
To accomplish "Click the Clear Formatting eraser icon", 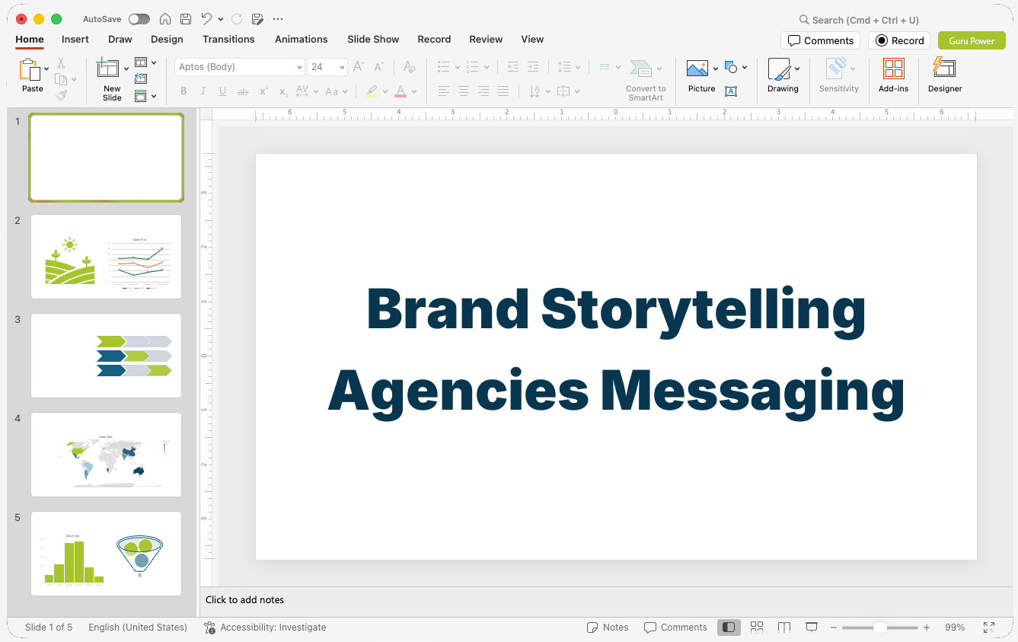I will pos(410,67).
